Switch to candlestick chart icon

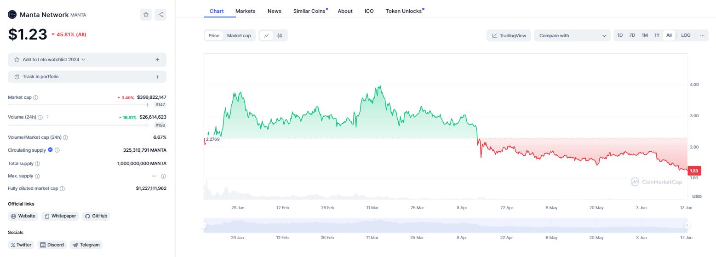(280, 35)
